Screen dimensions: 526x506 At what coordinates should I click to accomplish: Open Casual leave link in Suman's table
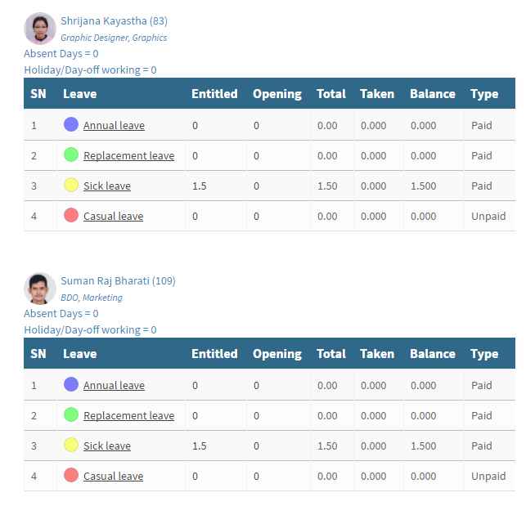click(x=114, y=476)
